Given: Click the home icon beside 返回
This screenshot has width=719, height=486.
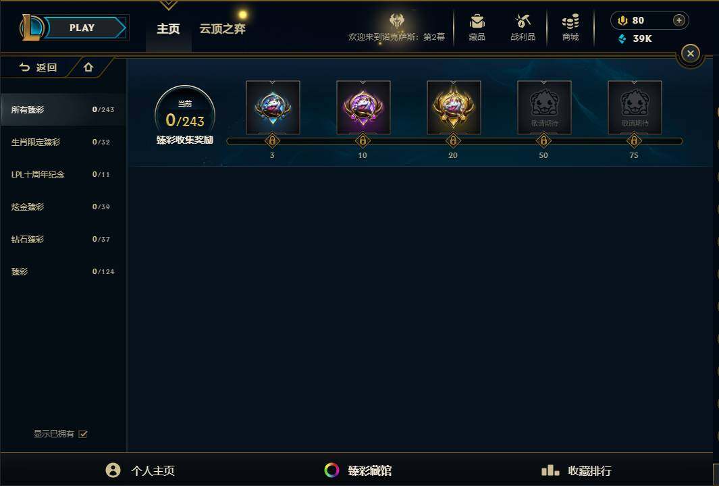Looking at the screenshot, I should [x=88, y=67].
